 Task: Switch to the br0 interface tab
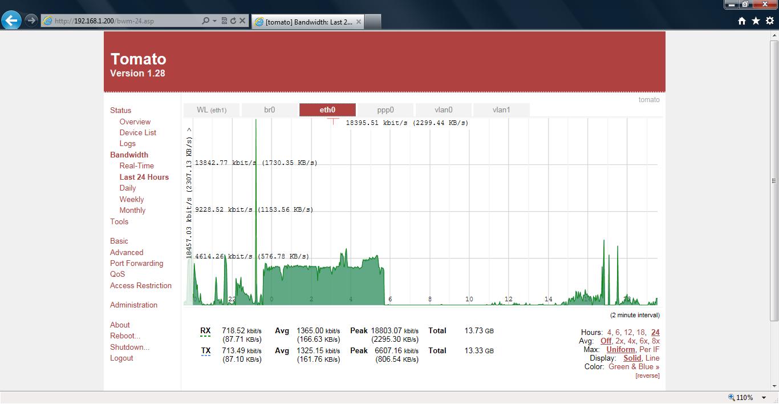click(269, 110)
